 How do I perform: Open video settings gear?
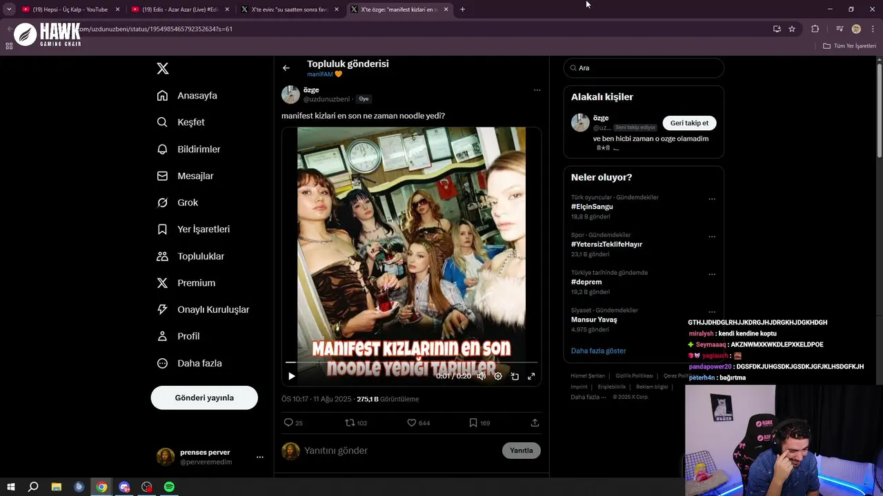pos(498,376)
